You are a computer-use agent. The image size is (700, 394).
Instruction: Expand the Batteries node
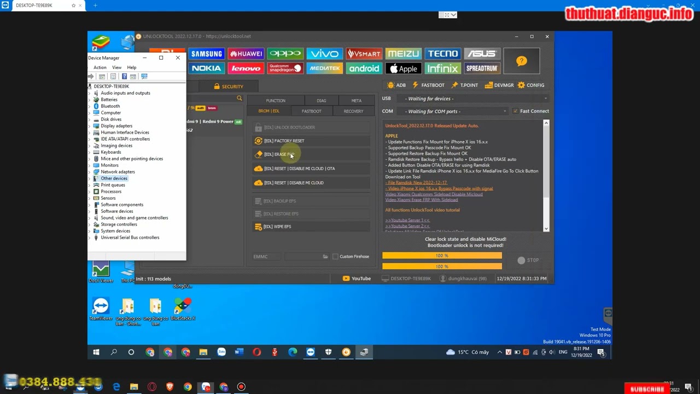point(90,100)
